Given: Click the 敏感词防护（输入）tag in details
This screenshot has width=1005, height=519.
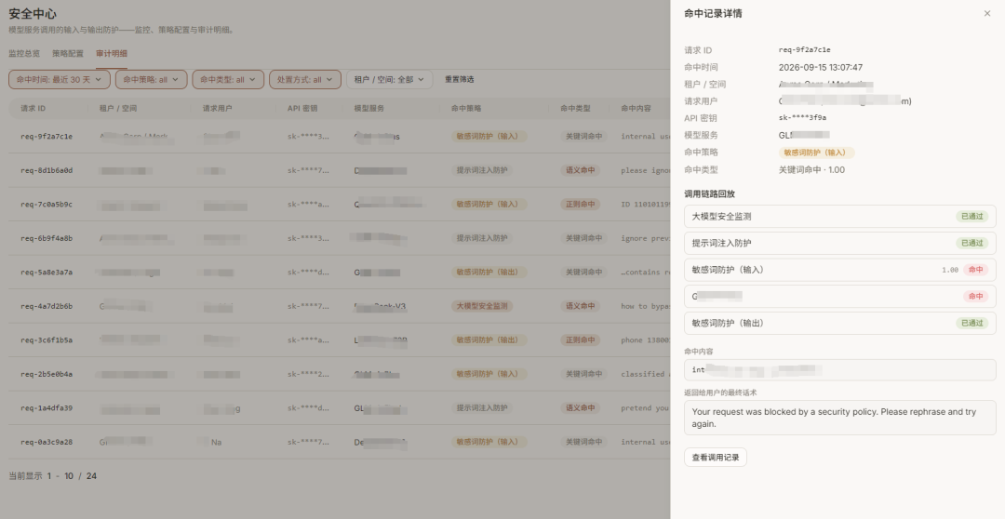Looking at the screenshot, I should point(817,153).
